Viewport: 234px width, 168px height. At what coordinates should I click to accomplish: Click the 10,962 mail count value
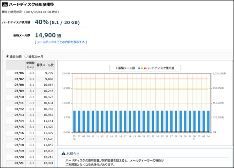pyautogui.click(x=49, y=115)
